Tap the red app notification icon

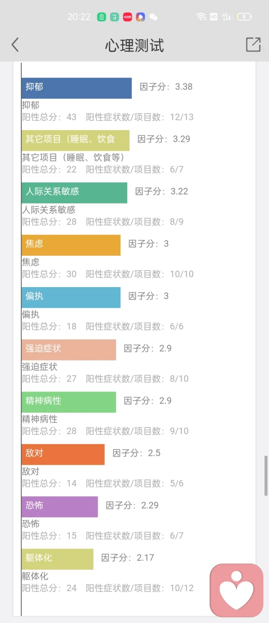[x=127, y=17]
